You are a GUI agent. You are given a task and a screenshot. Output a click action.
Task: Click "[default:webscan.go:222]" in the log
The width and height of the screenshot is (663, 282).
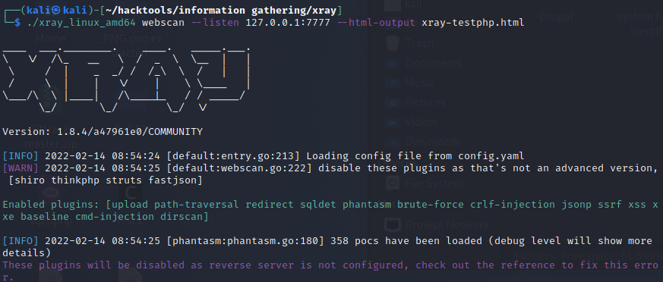point(239,168)
